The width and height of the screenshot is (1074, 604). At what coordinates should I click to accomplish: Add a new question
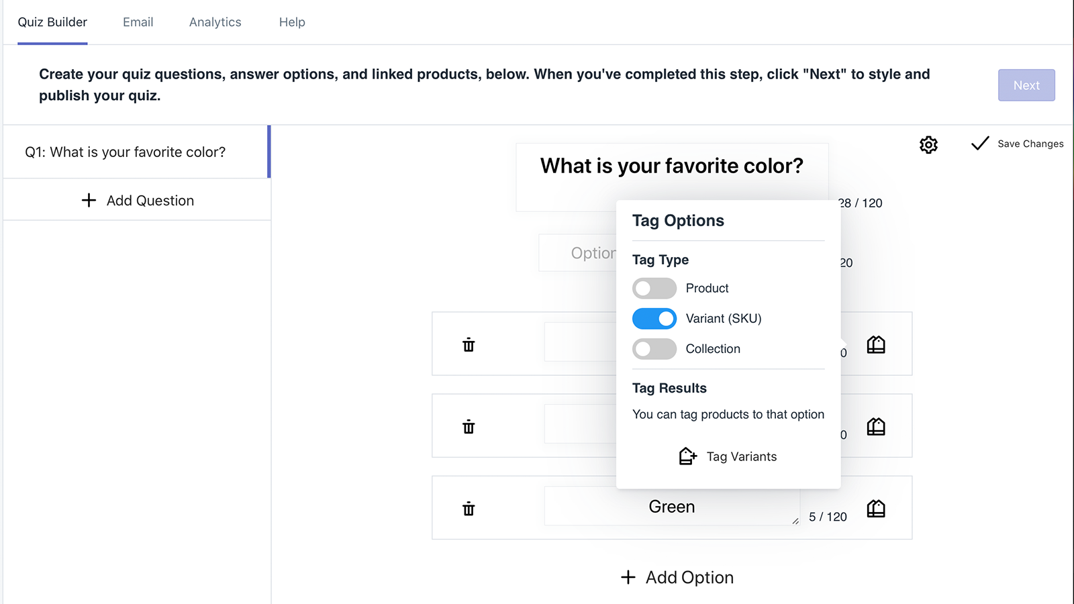[138, 201]
